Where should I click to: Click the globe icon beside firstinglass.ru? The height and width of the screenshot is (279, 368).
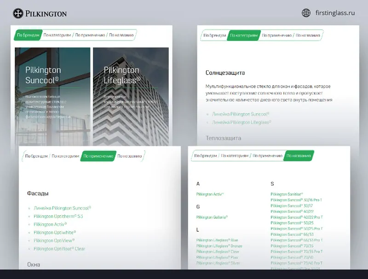[x=306, y=13]
